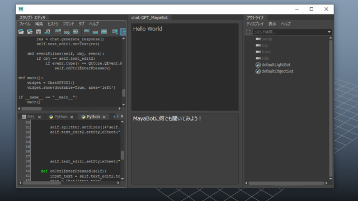Click Save Script to Shelf icon
This screenshot has height=201, width=358.
(47, 32)
